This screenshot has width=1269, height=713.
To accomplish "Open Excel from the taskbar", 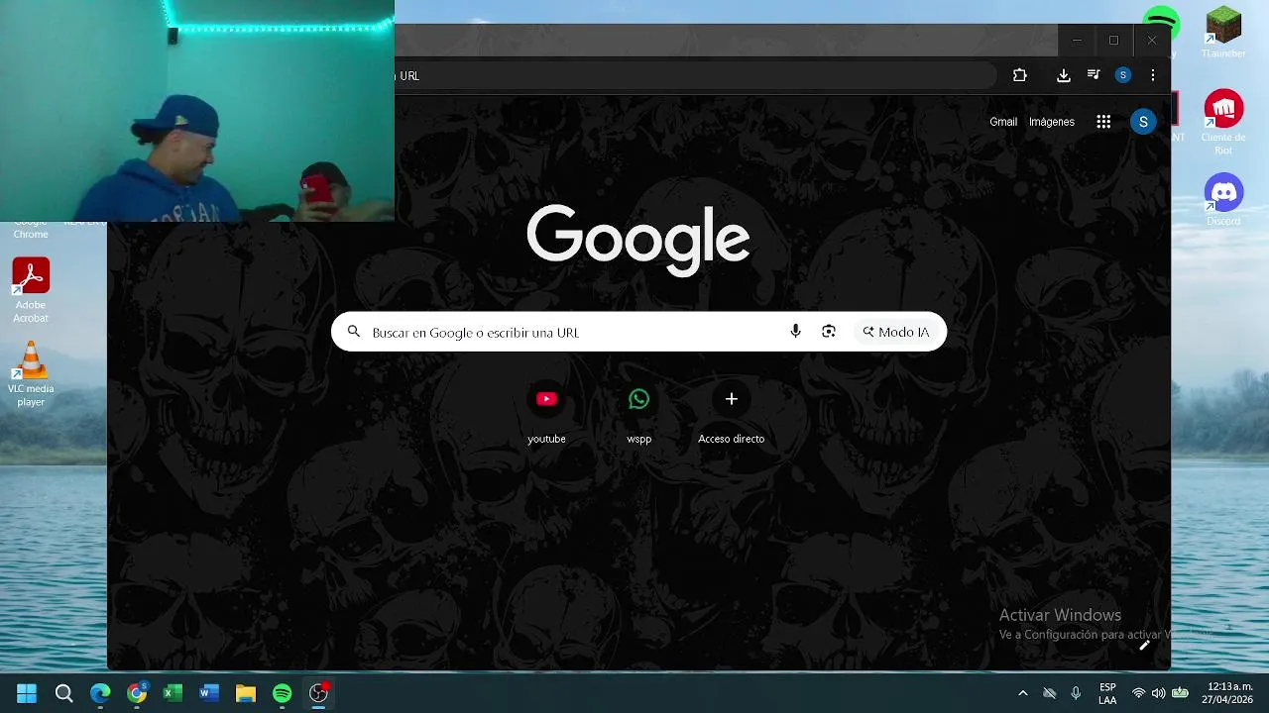I will point(173,693).
